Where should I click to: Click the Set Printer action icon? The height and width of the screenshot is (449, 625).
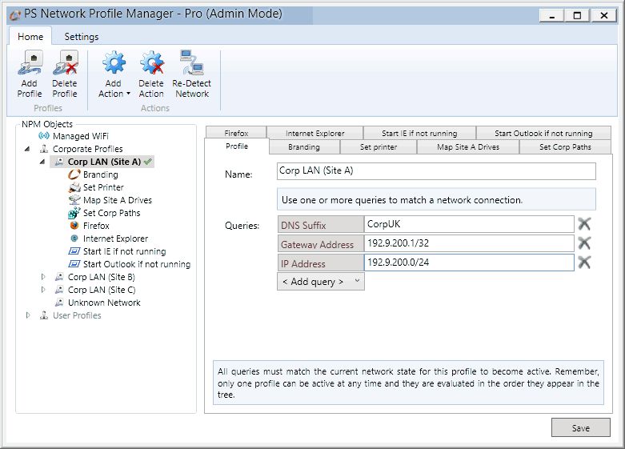(x=74, y=187)
